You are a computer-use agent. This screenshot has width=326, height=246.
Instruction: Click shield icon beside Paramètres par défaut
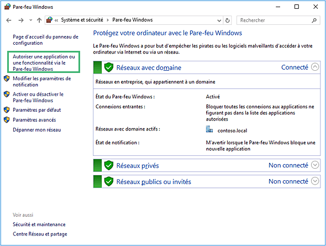(x=7, y=110)
